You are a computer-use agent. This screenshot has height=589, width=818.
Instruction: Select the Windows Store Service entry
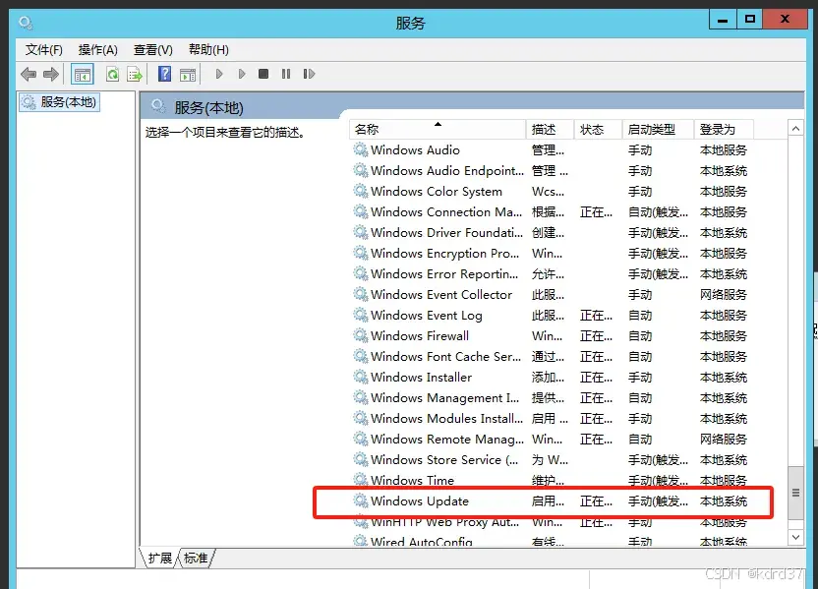(444, 459)
